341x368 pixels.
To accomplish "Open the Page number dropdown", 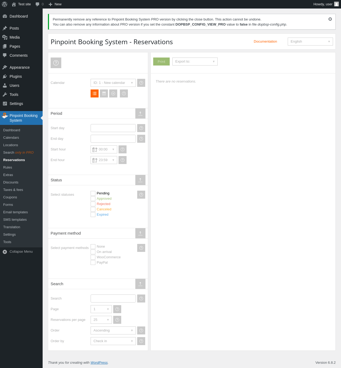I will [101, 309].
